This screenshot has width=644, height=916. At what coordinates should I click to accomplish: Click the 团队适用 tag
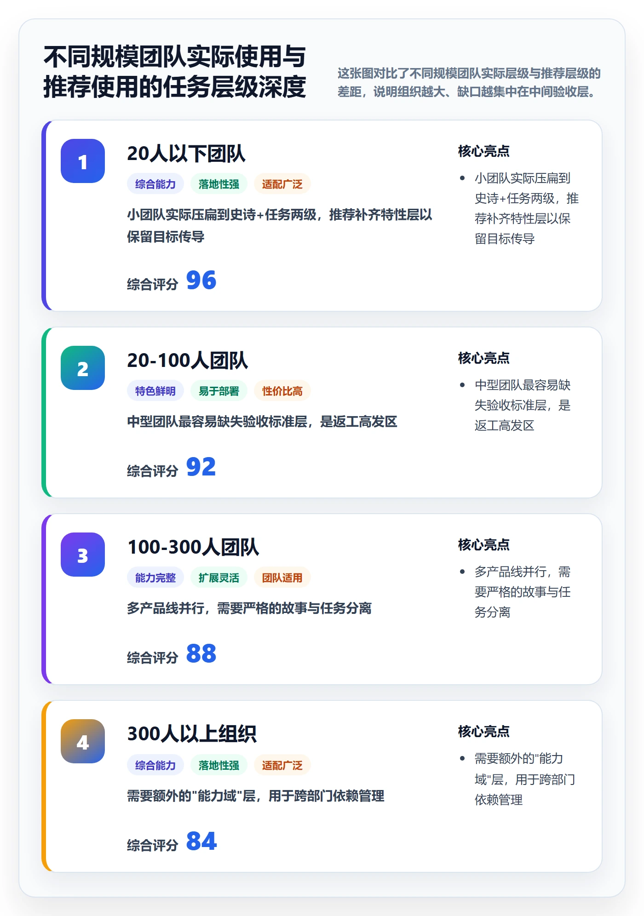point(282,578)
